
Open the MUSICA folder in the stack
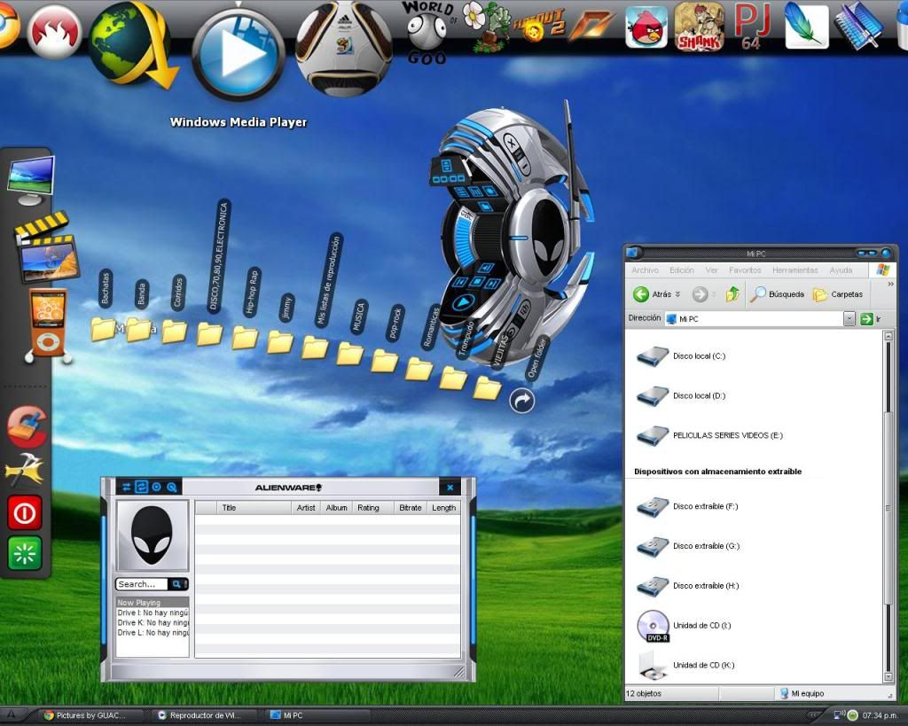click(349, 353)
